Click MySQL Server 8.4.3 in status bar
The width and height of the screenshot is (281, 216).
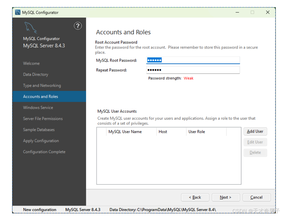click(83, 210)
